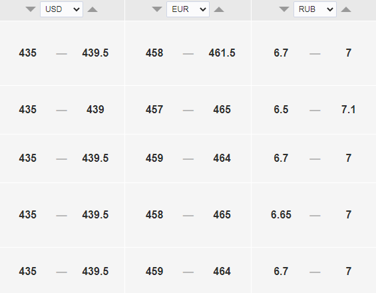
Task: Sort RUB column descending with down arrow
Action: click(284, 9)
